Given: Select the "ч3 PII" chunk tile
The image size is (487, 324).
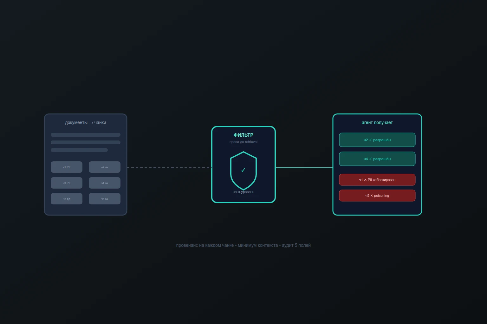Looking at the screenshot, I should click(x=67, y=183).
